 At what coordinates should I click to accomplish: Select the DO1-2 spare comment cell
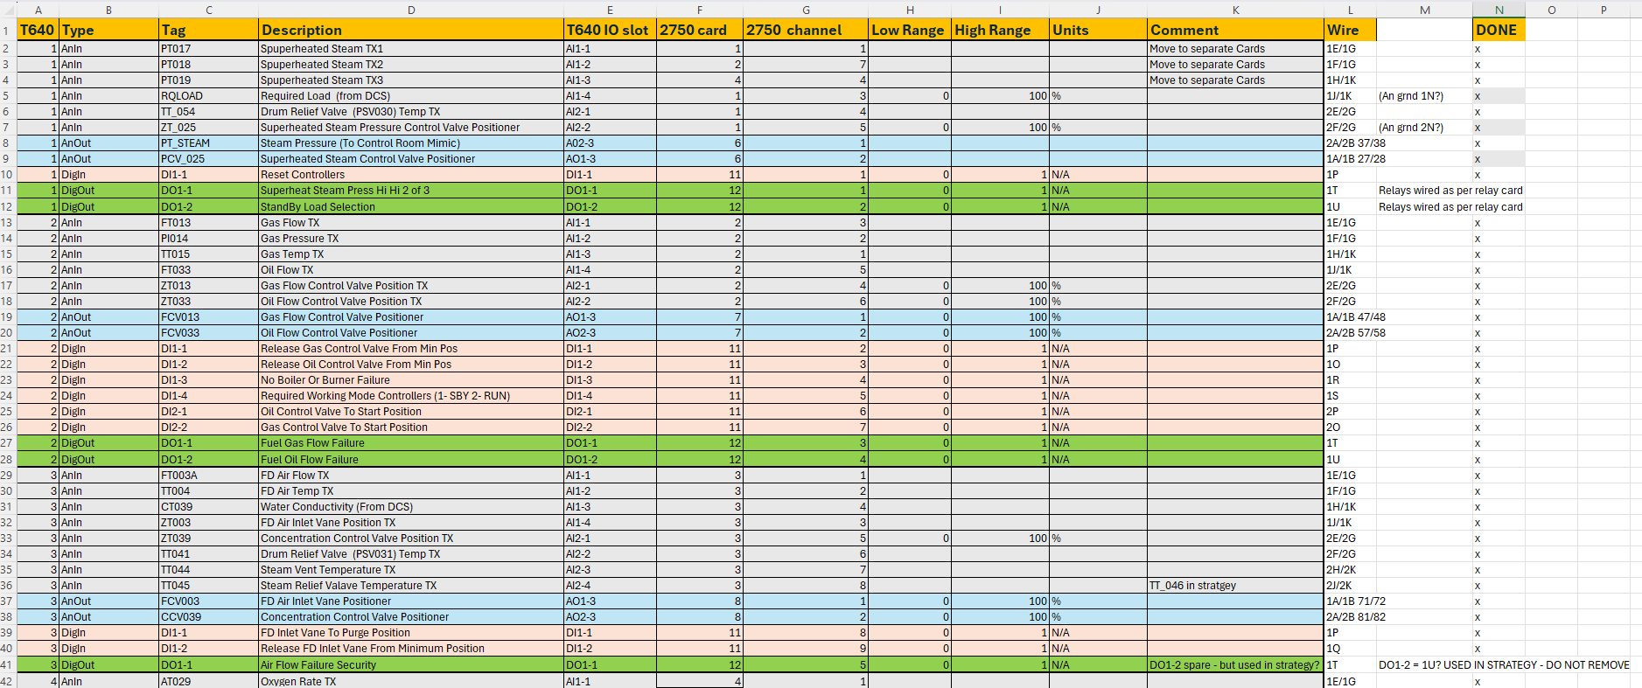[1234, 665]
